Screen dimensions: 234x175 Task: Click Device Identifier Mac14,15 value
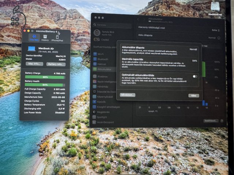(61, 56)
